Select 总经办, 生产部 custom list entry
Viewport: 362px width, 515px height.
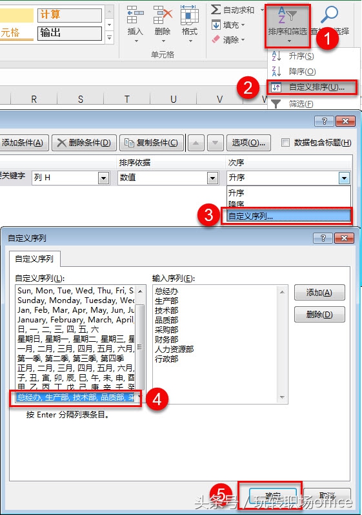[75, 397]
